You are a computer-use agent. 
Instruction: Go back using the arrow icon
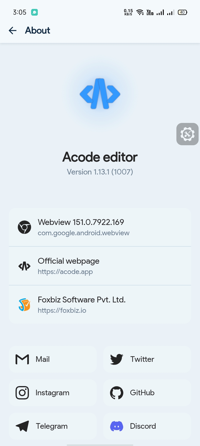[12, 30]
